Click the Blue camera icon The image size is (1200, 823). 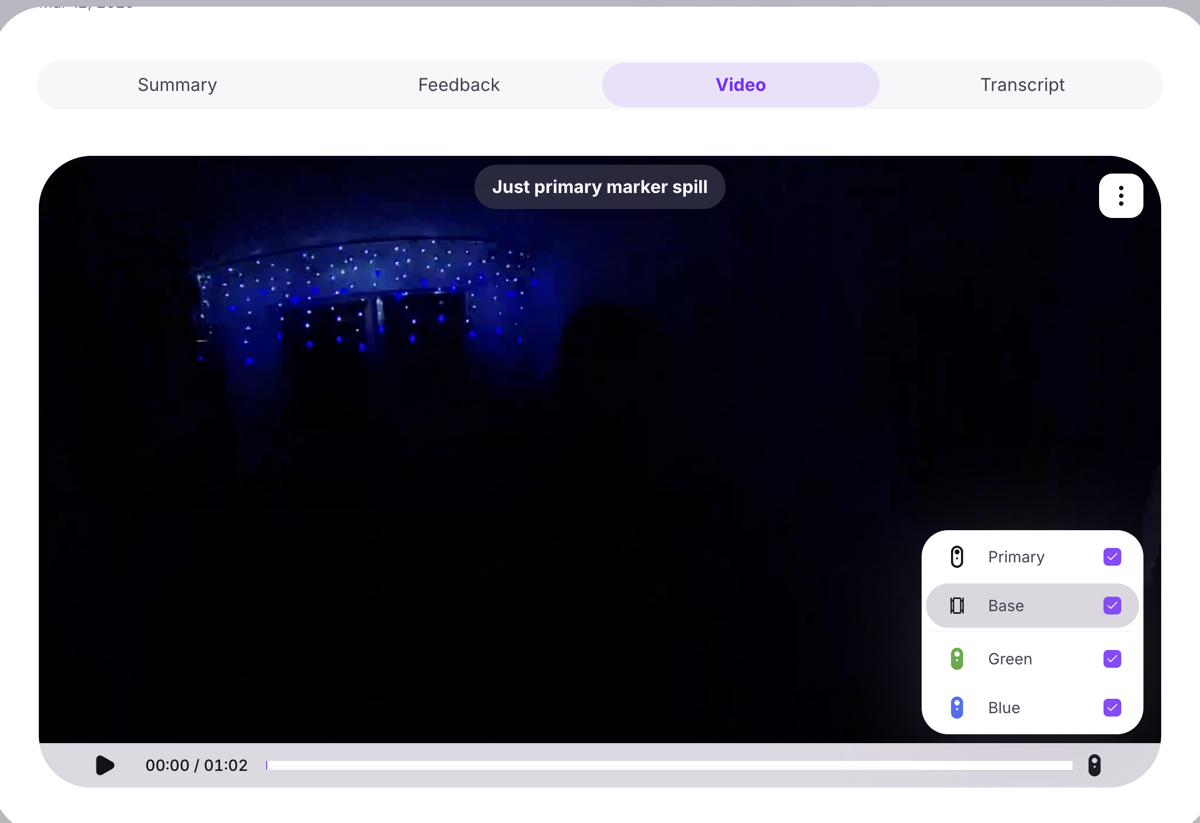click(957, 708)
